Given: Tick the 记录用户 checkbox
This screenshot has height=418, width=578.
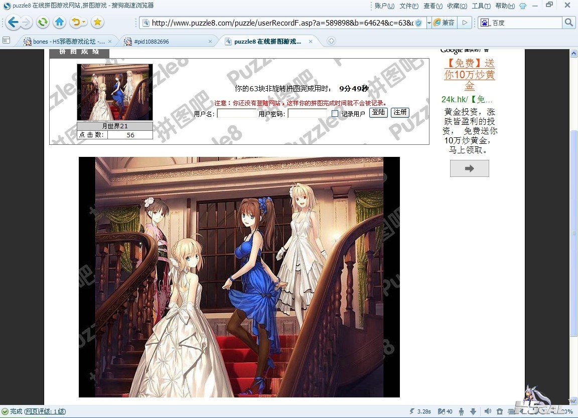Looking at the screenshot, I should point(335,114).
